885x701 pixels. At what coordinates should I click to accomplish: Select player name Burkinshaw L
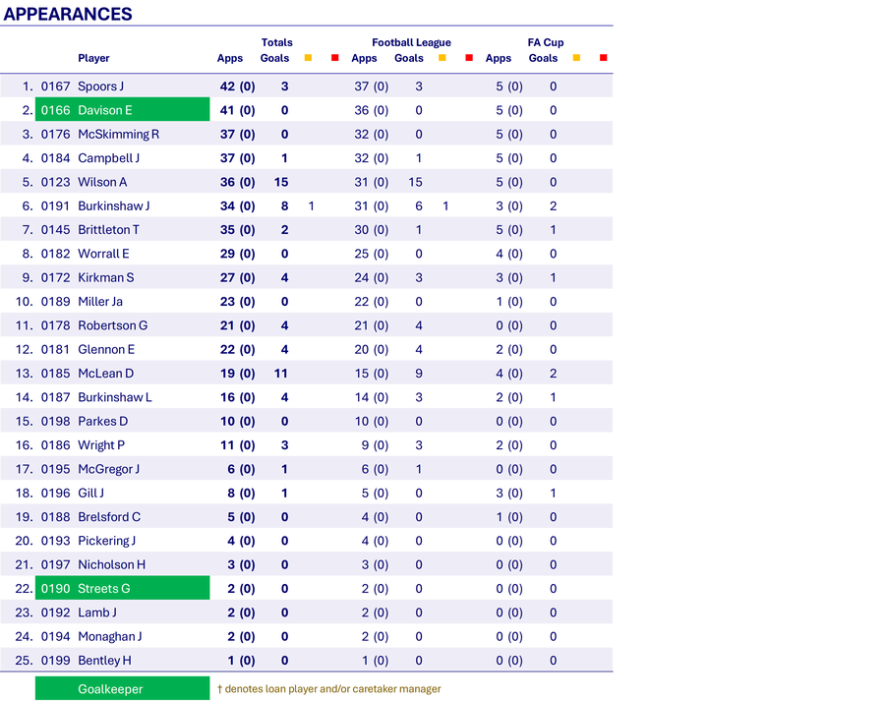pyautogui.click(x=115, y=397)
